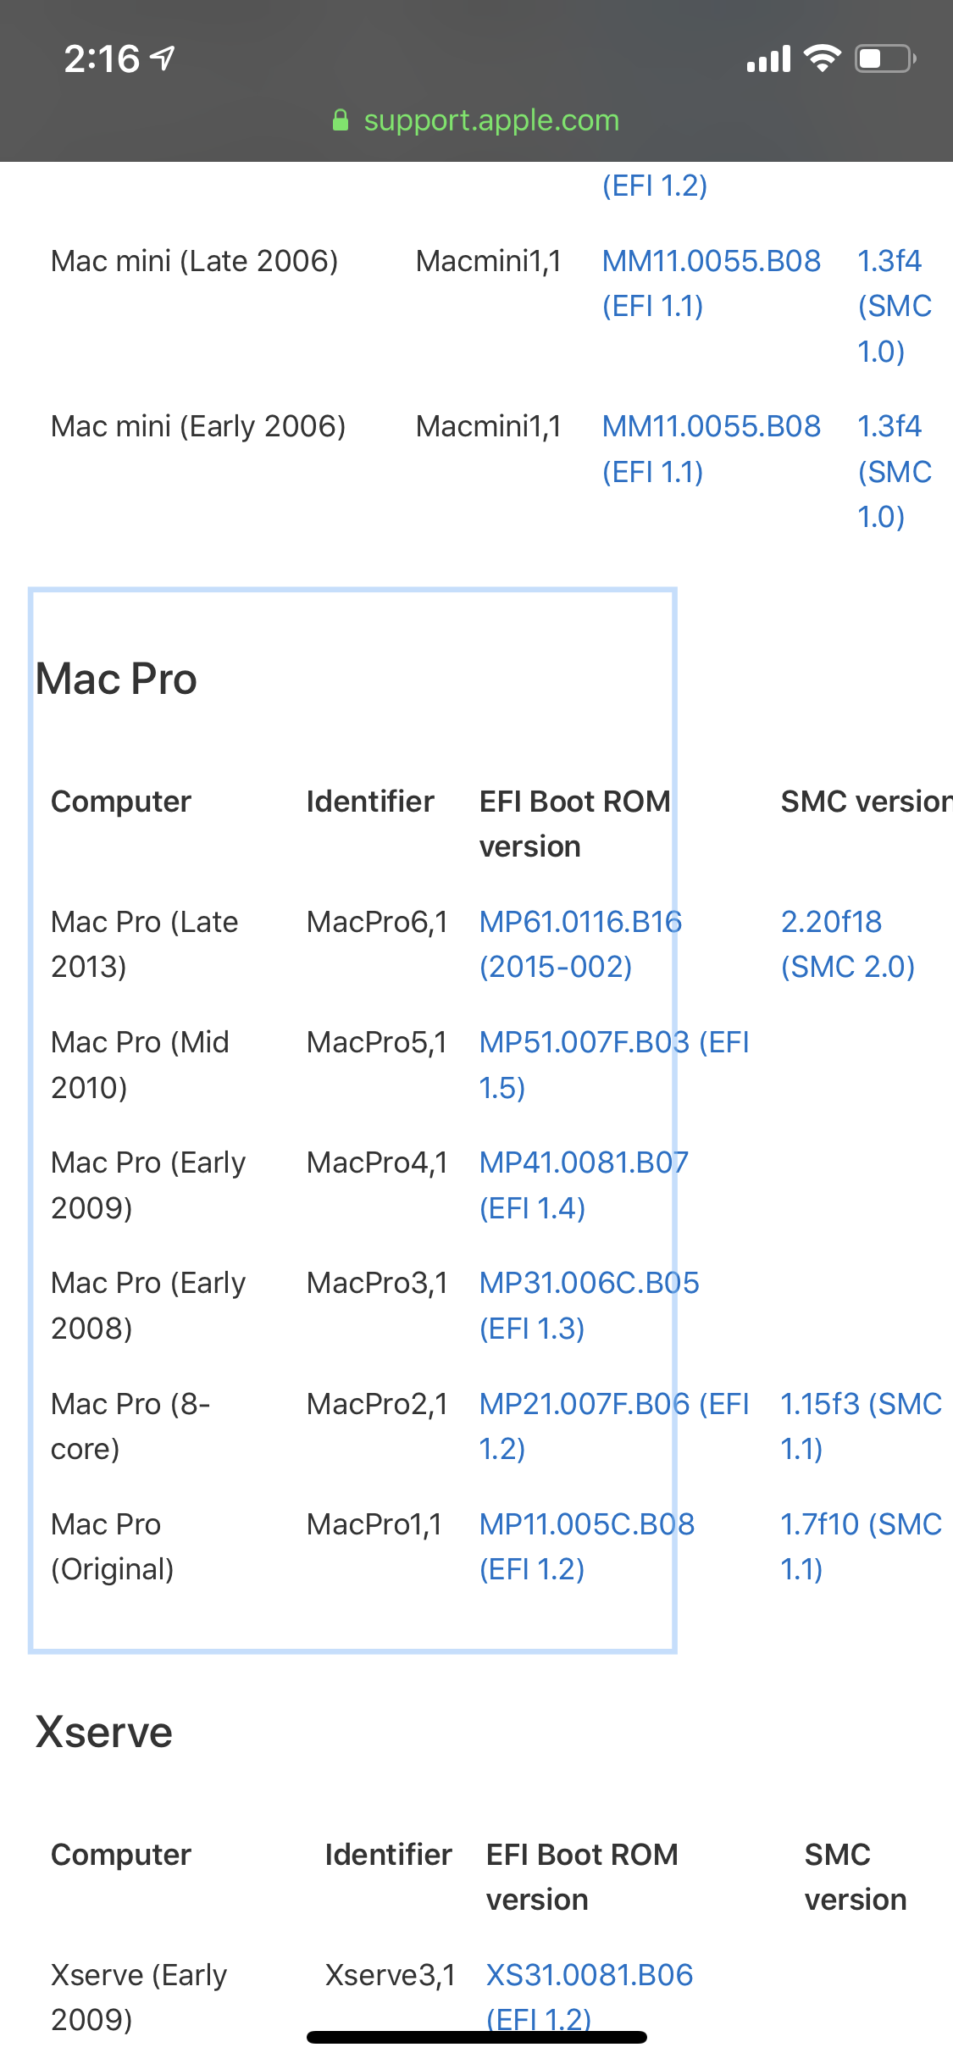Tap the battery status icon
Viewport: 953px width, 2064px height.
point(885,58)
